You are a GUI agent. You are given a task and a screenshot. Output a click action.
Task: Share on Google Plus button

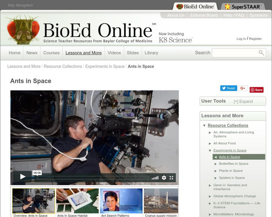[243, 88]
